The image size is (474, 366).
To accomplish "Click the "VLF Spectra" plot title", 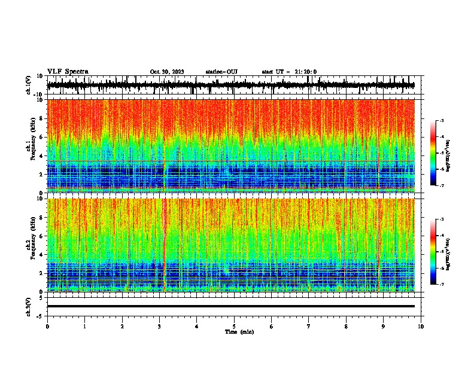I will point(68,72).
